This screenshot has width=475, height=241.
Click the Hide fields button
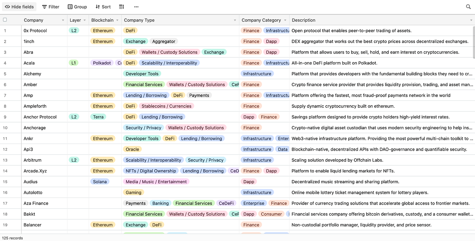(x=19, y=7)
